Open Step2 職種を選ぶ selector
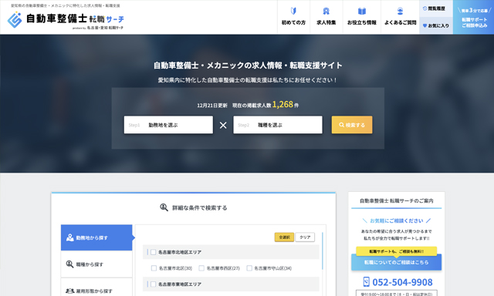Viewport: 494px width, 296px height. [x=278, y=125]
